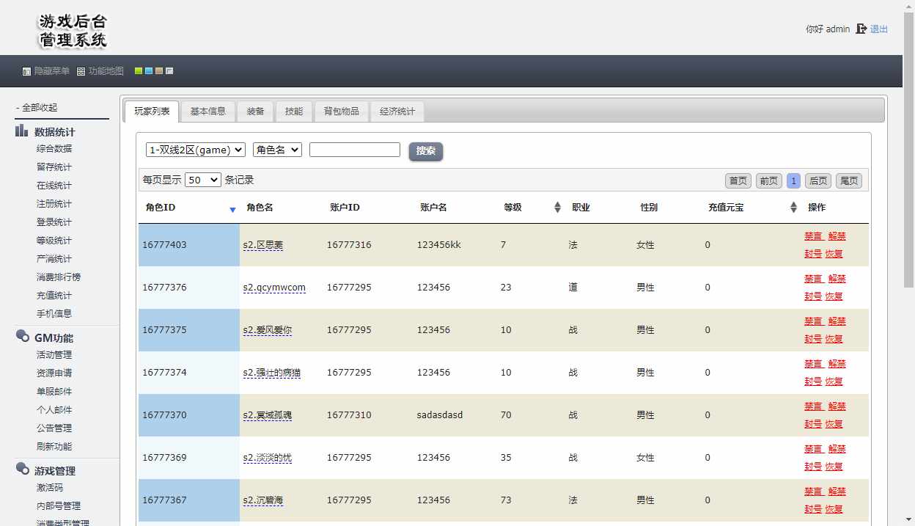This screenshot has width=915, height=526.
Task: Select the blue theme color swatch
Action: [149, 71]
